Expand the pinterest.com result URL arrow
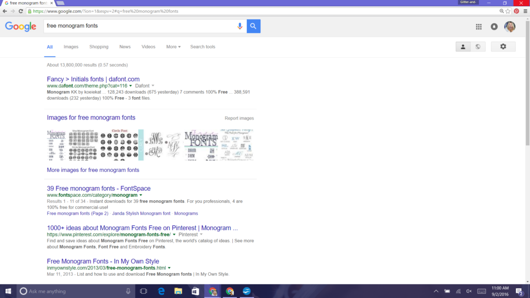 pyautogui.click(x=174, y=234)
